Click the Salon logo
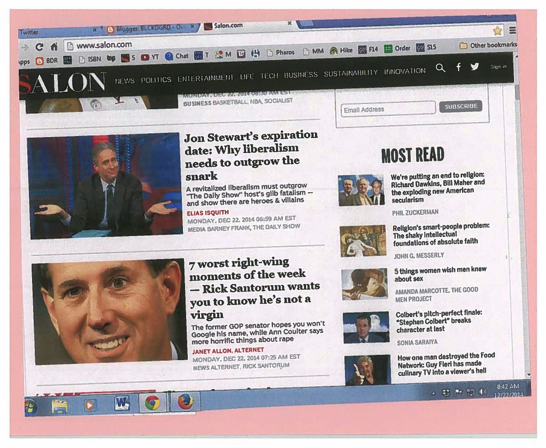The width and height of the screenshot is (546, 448). click(x=63, y=83)
